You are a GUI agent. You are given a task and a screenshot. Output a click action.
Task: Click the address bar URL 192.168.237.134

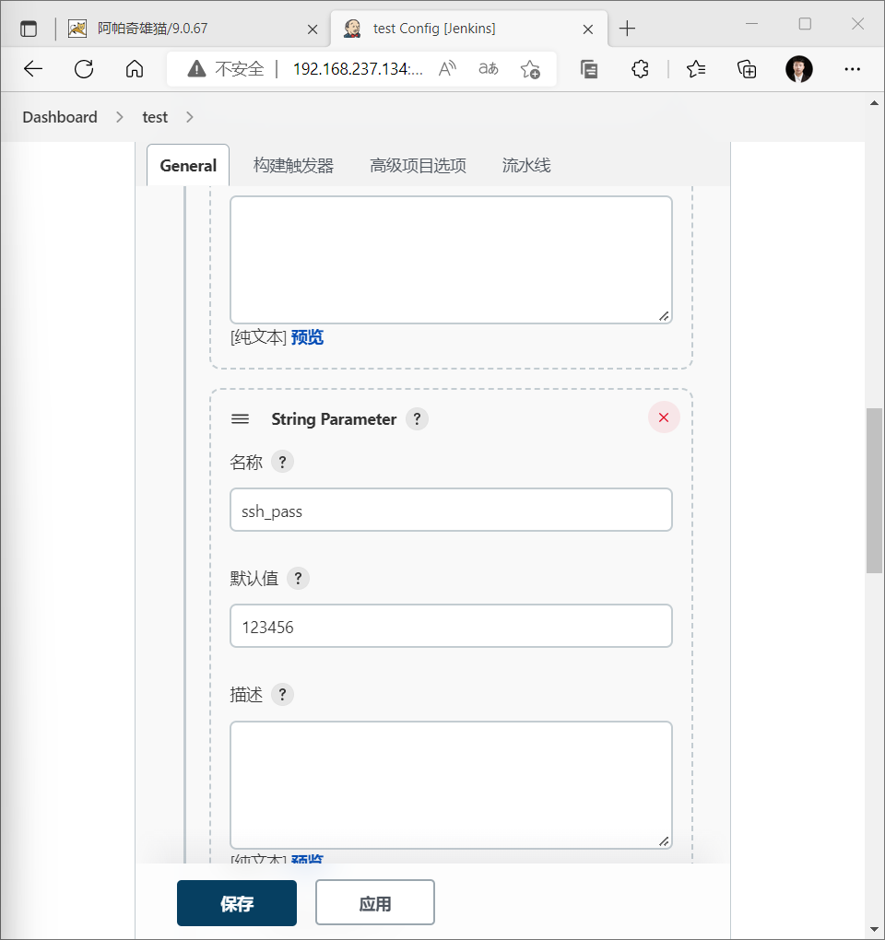point(358,69)
